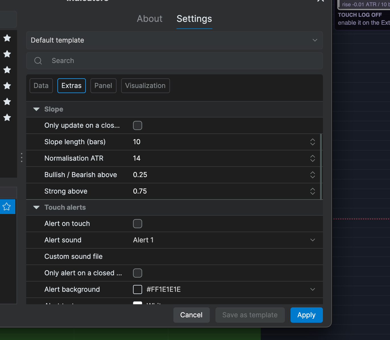Click the Custom sound file row

(175, 257)
